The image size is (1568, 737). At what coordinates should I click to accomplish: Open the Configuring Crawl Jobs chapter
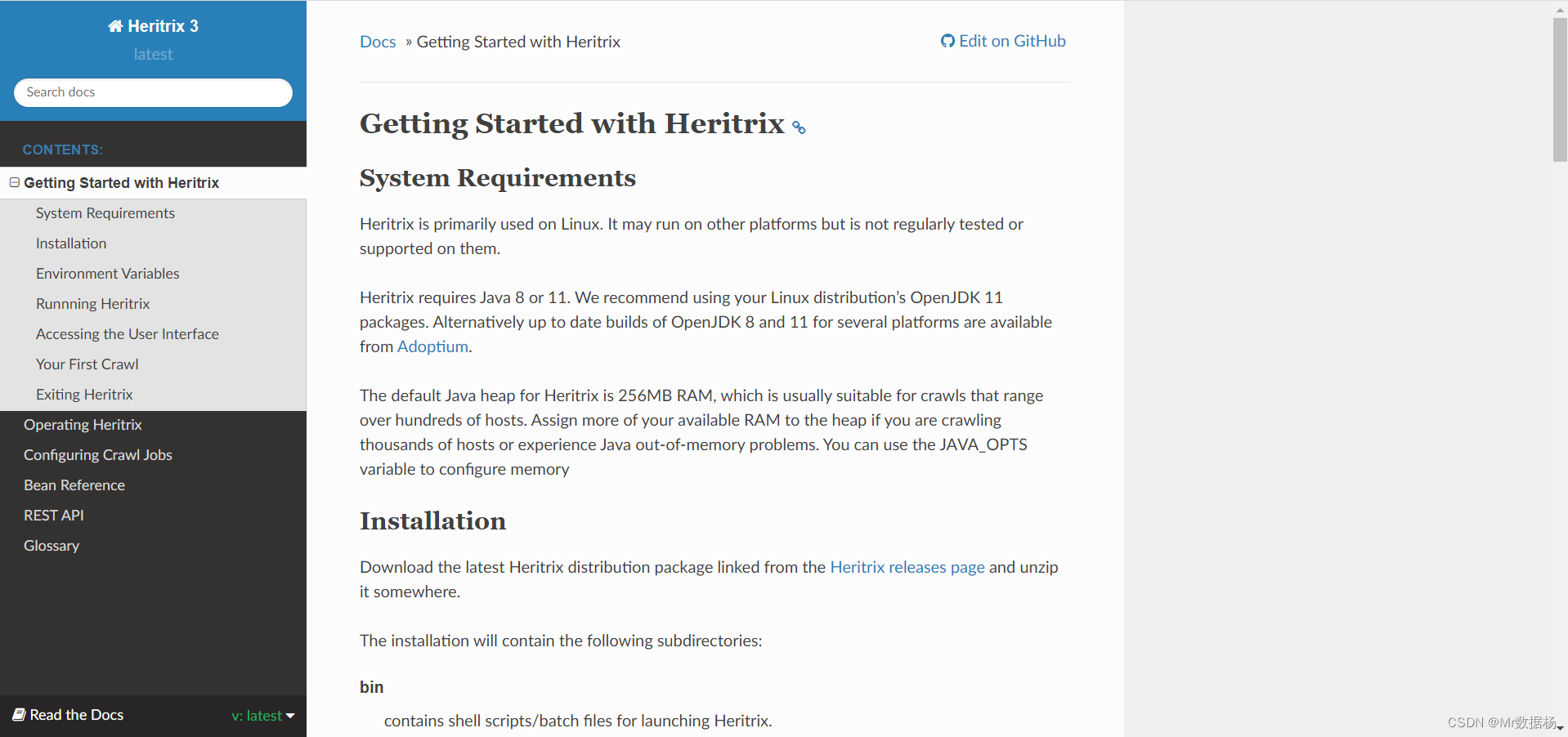click(98, 455)
